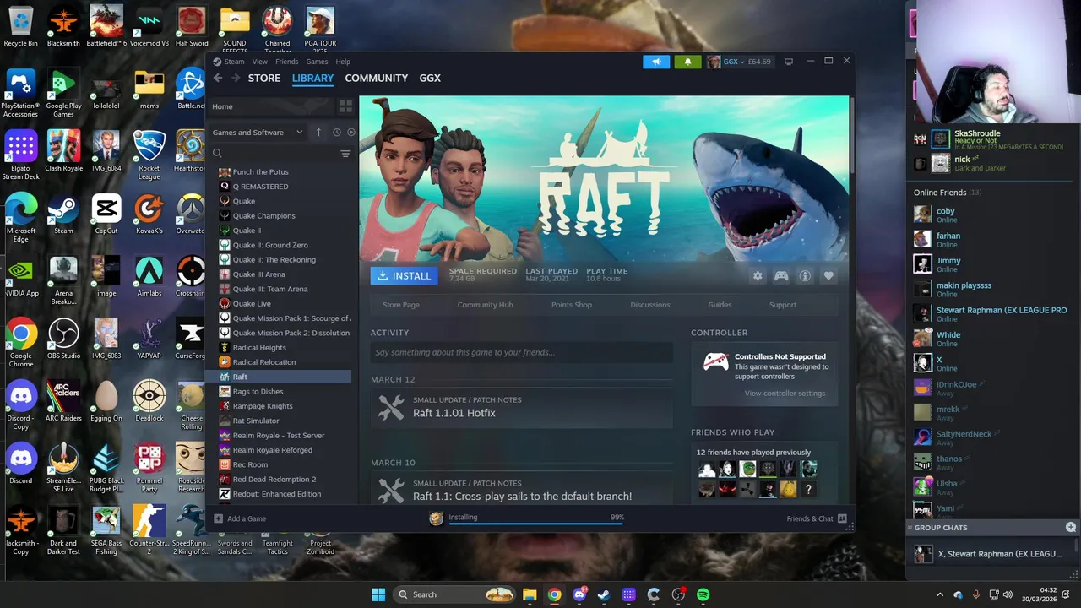Image resolution: width=1081 pixels, height=608 pixels.
Task: Toggle ready-to-play filter icon in library sidebar
Action: click(x=351, y=133)
